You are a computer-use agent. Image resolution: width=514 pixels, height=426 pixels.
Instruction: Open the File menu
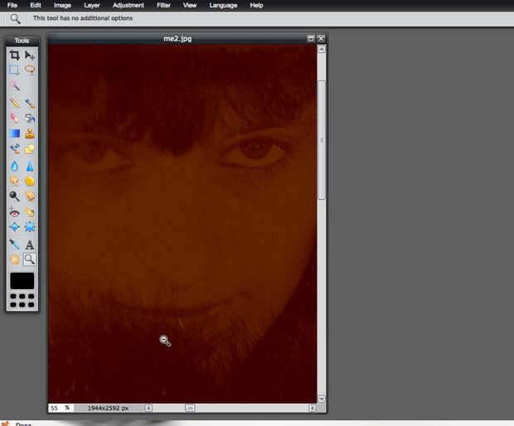(12, 5)
